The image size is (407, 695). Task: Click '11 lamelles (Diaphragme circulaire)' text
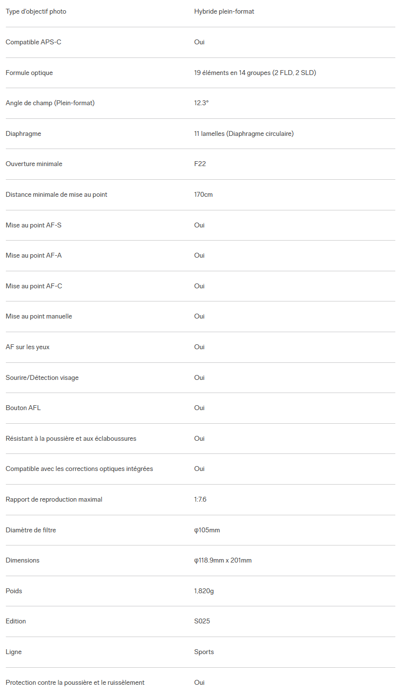pos(244,133)
